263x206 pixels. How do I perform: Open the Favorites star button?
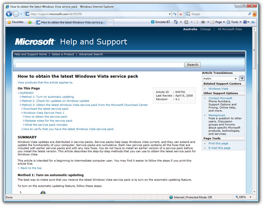point(15,22)
